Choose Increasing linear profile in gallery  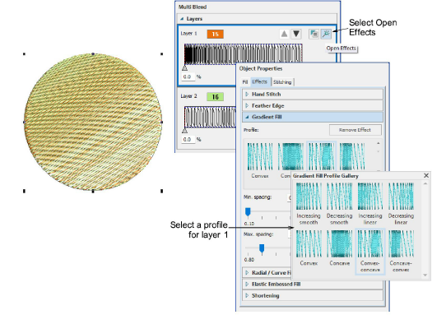click(370, 204)
